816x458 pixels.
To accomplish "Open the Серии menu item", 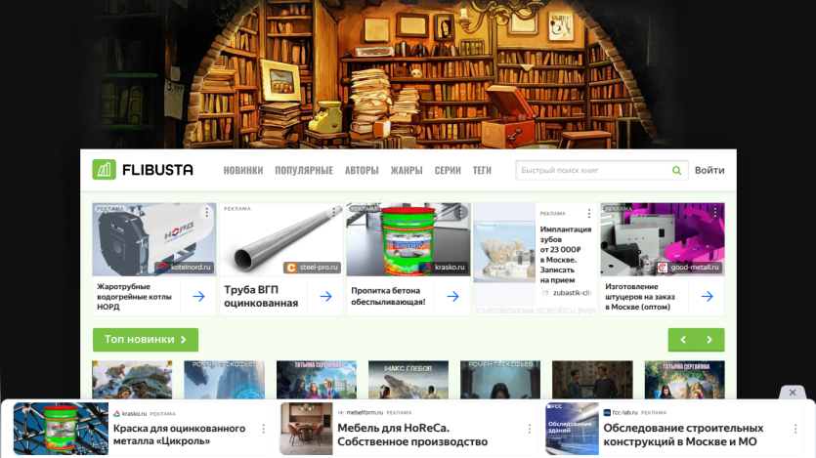I will pyautogui.click(x=448, y=170).
